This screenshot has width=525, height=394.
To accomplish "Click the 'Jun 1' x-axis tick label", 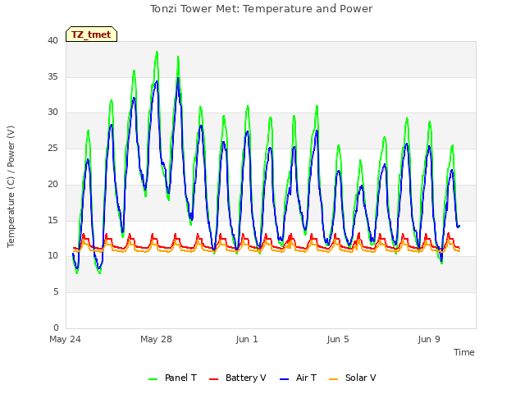I will point(247,339).
